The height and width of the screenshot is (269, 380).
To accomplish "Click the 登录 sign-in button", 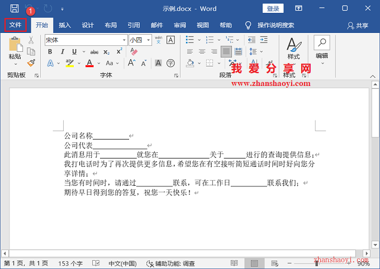I will (273, 8).
